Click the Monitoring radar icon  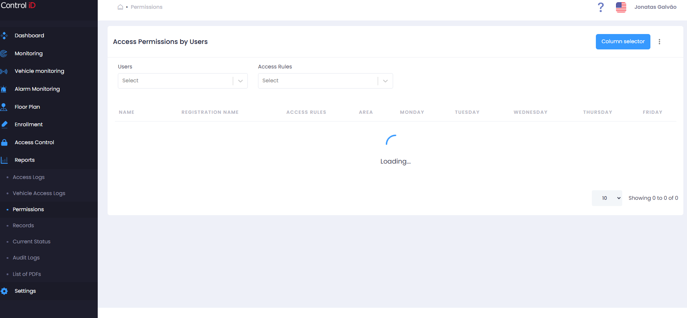(4, 53)
